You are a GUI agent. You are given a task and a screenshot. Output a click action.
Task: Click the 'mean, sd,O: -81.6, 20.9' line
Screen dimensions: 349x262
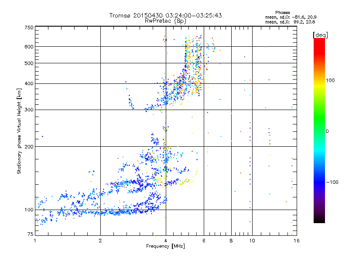click(x=291, y=17)
